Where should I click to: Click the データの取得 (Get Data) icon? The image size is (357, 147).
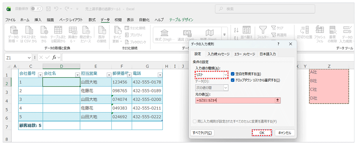pyautogui.click(x=13, y=30)
